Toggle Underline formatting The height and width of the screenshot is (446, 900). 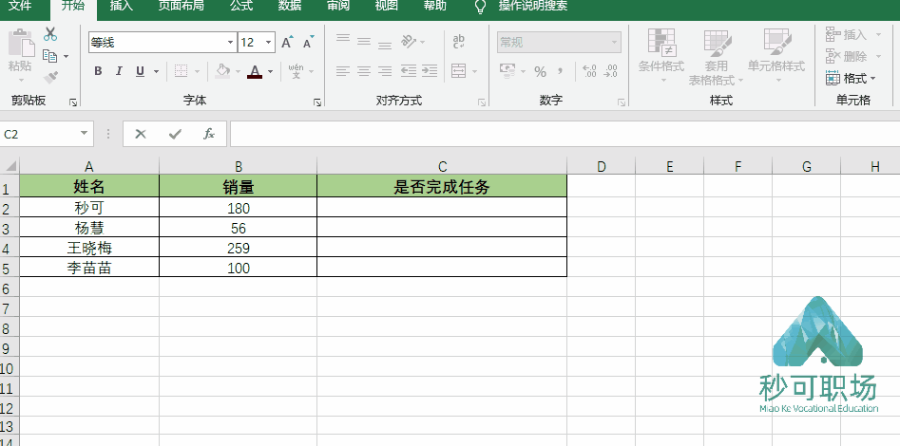pos(140,71)
